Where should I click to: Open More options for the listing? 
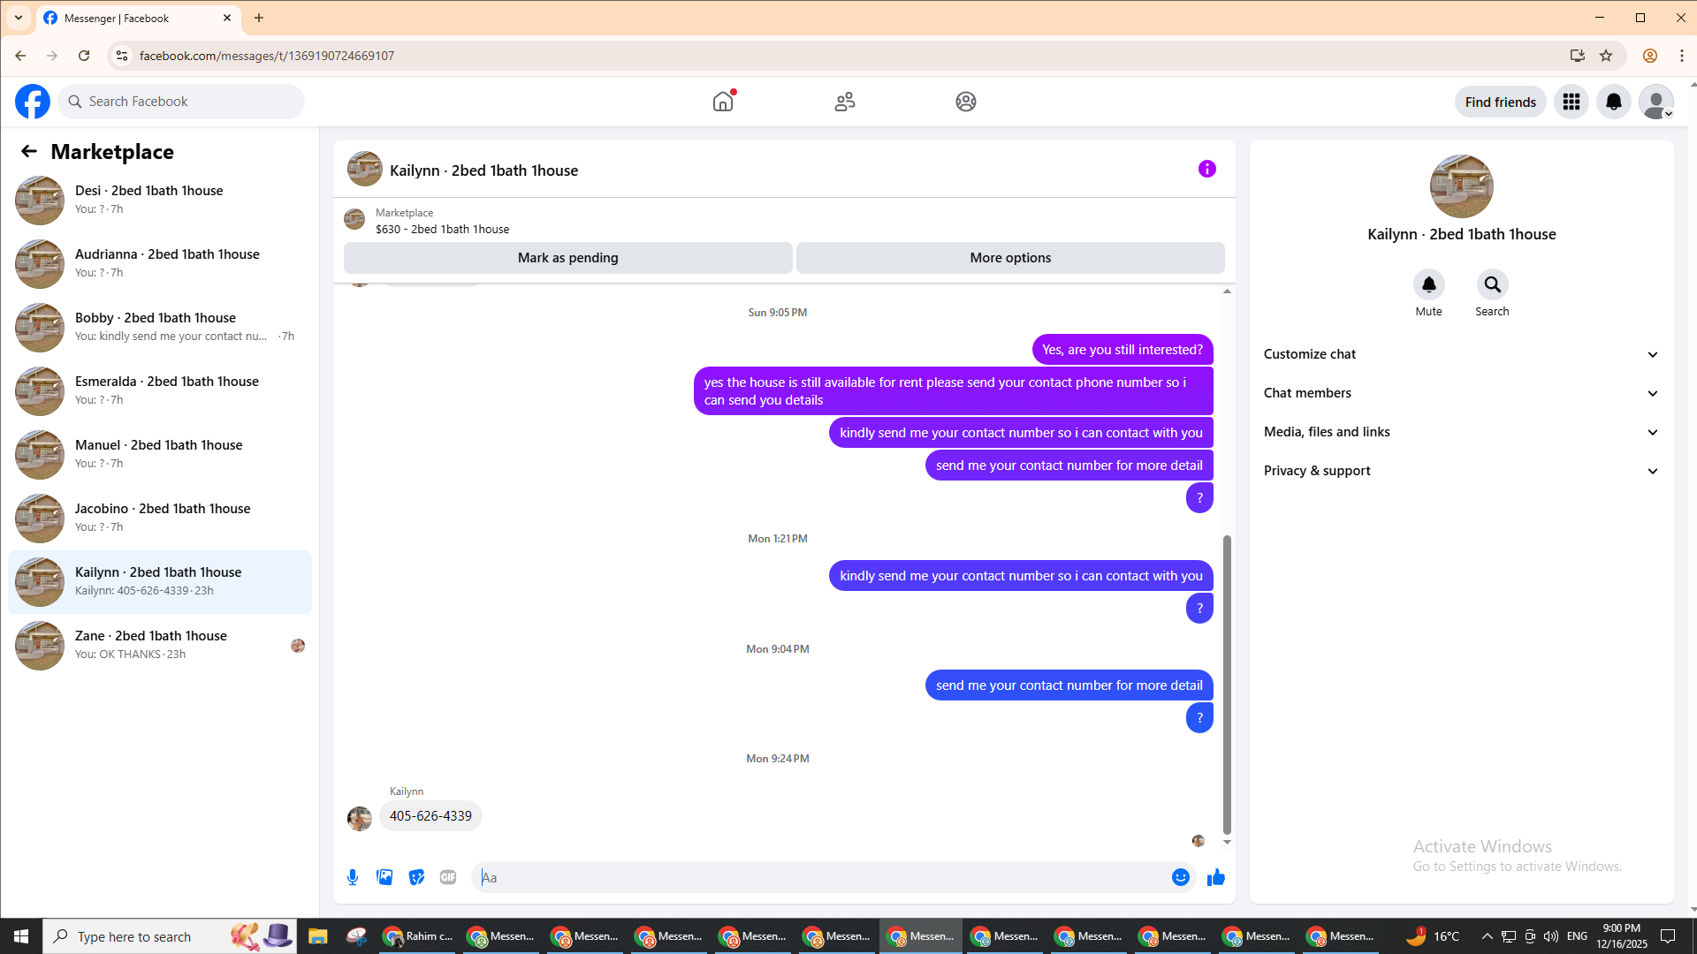[x=1010, y=258]
